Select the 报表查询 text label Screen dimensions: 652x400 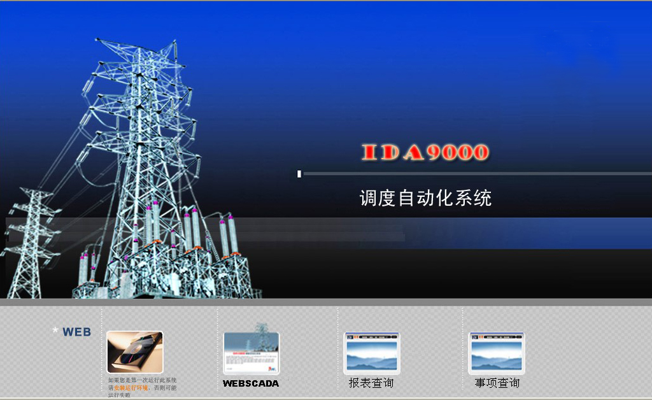tap(371, 383)
